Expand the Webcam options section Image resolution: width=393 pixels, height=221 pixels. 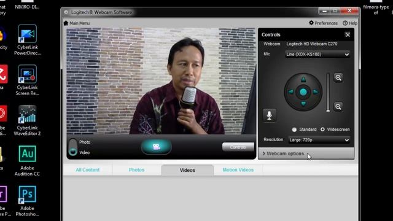click(x=306, y=153)
